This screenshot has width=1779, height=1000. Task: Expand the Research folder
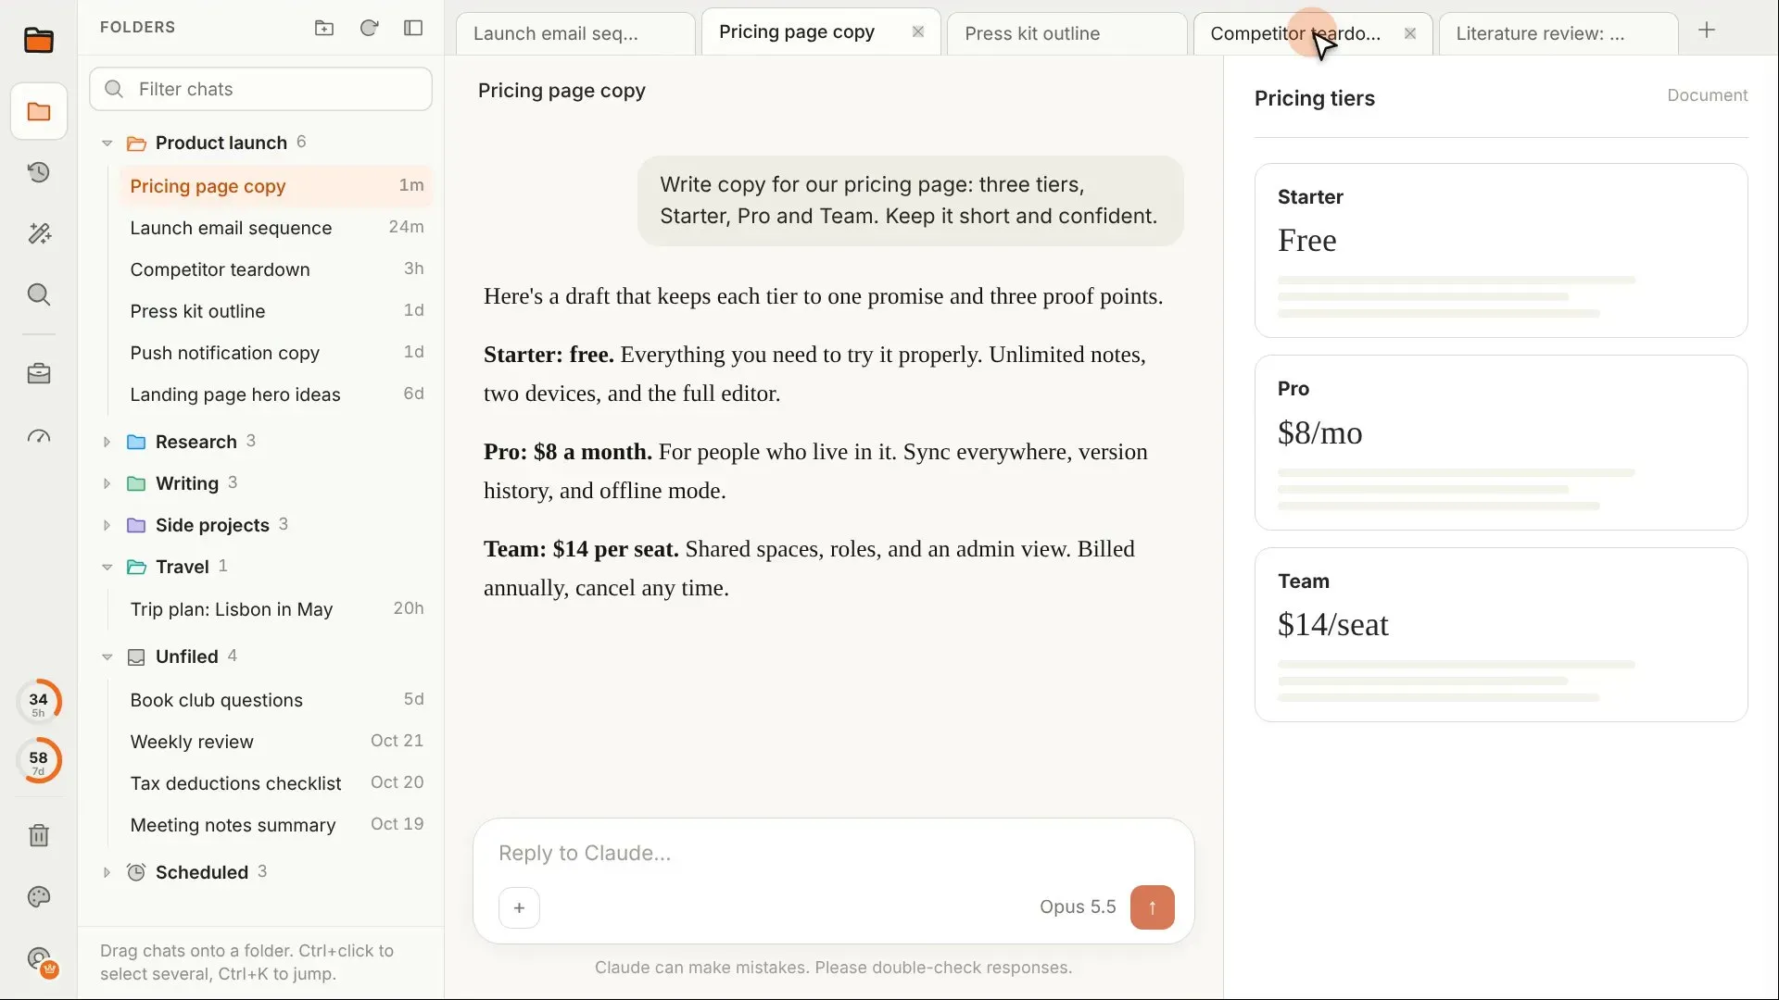point(107,442)
